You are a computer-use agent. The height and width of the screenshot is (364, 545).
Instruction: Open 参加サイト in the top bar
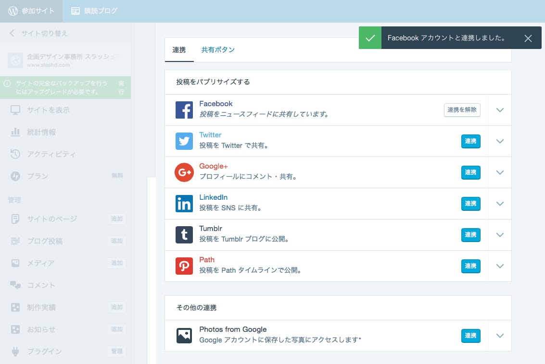[x=31, y=11]
